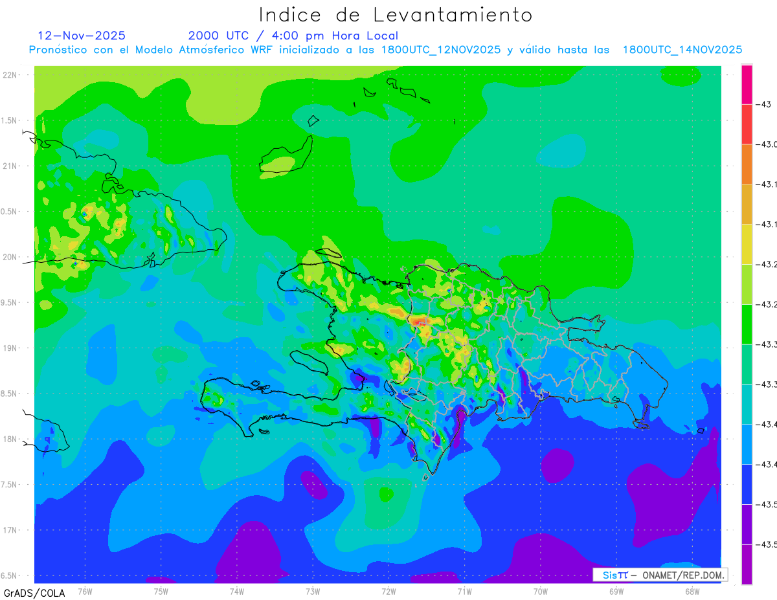777x600 pixels.
Task: Select the royal blue legend swatch
Action: pos(747,485)
